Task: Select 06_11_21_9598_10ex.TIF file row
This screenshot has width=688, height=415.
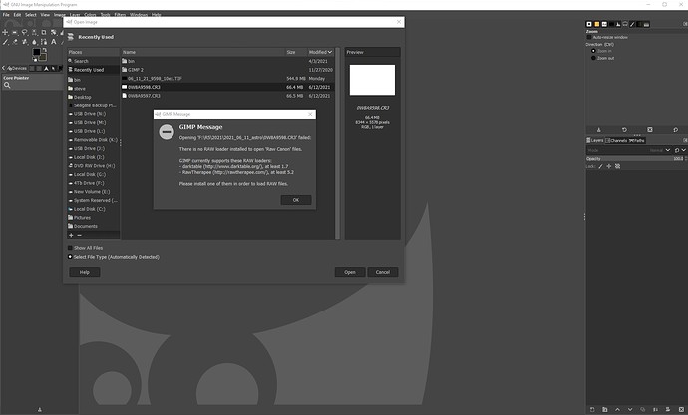Action: pos(227,79)
